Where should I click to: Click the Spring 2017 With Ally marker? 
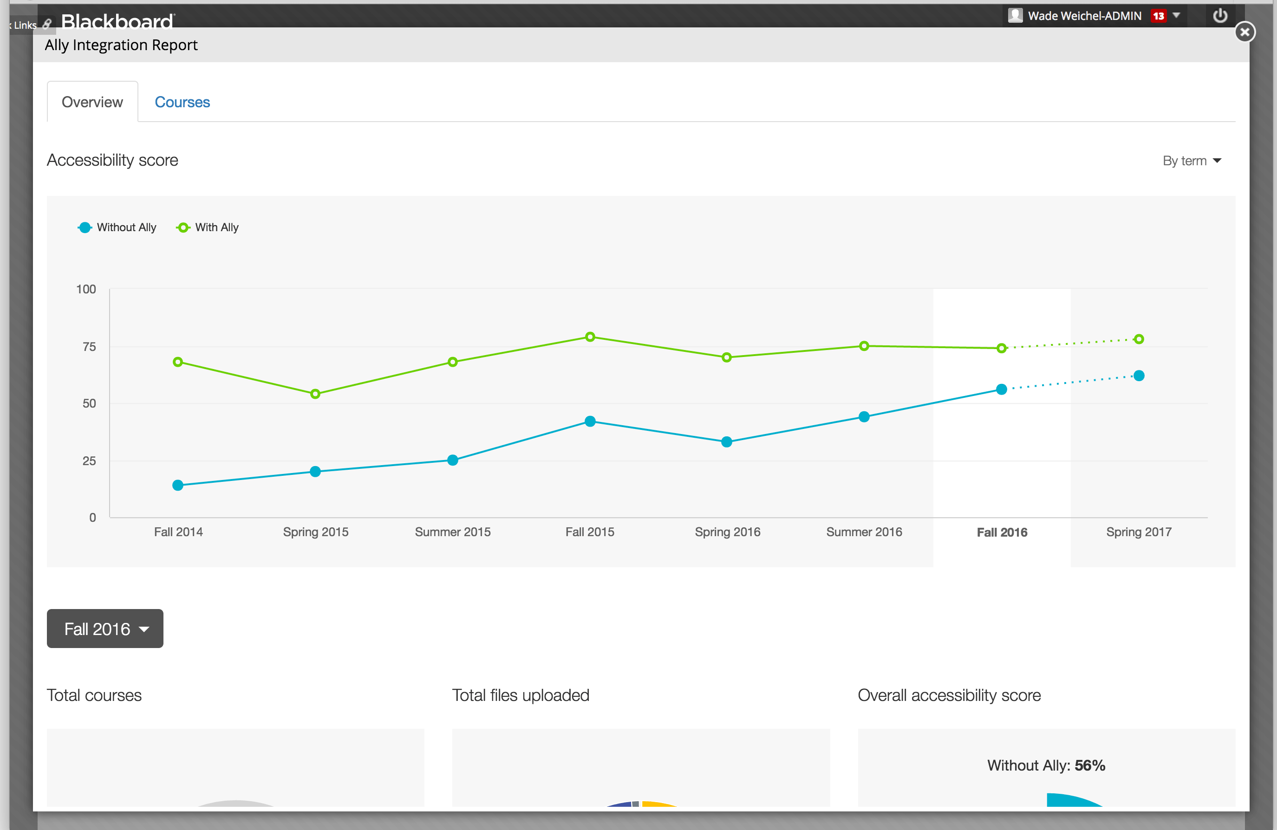coord(1139,338)
